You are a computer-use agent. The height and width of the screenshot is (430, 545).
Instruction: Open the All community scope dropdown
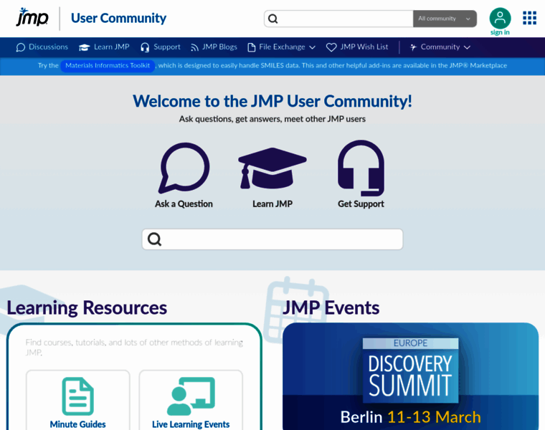(445, 19)
